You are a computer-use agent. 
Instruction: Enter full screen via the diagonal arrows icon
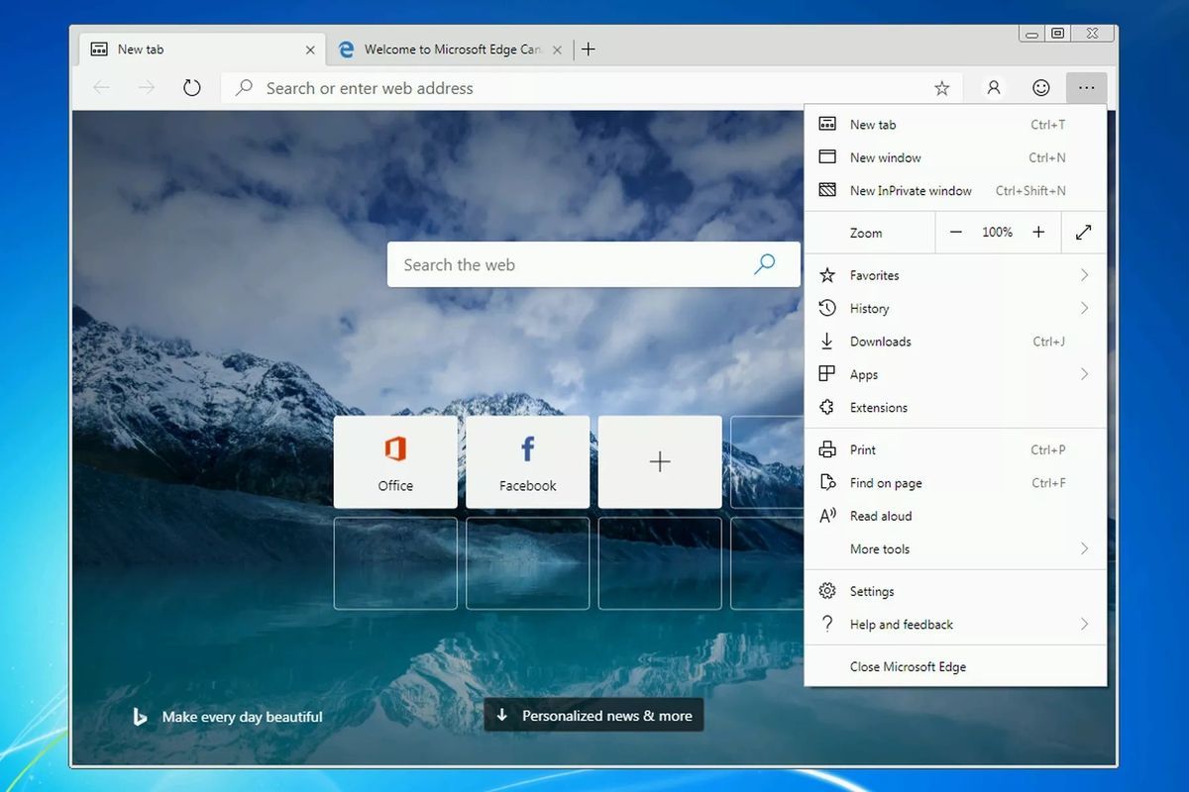1083,232
